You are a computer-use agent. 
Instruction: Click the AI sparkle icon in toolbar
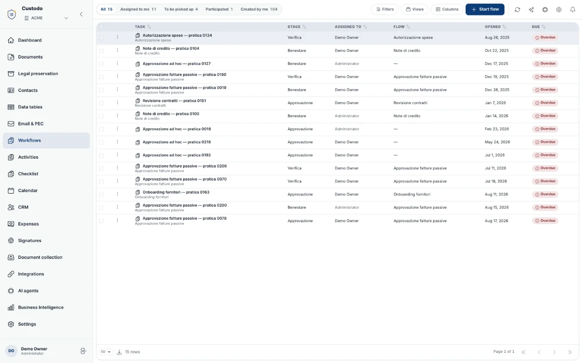point(531,10)
